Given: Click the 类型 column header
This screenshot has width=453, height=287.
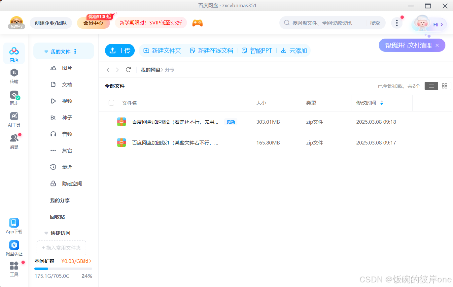Looking at the screenshot, I should (311, 103).
